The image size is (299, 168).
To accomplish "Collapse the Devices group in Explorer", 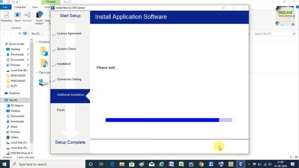I will pyautogui.click(x=37, y=73).
